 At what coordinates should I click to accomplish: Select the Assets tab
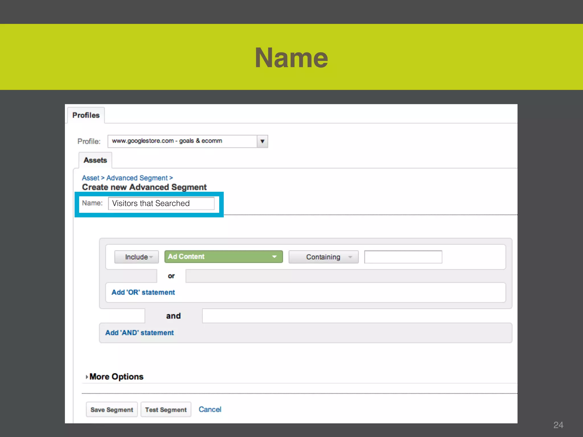click(x=95, y=160)
